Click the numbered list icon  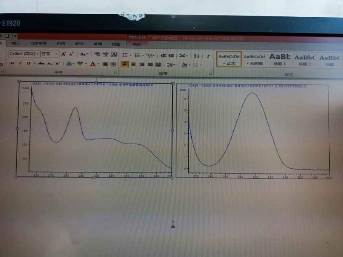pos(137,55)
